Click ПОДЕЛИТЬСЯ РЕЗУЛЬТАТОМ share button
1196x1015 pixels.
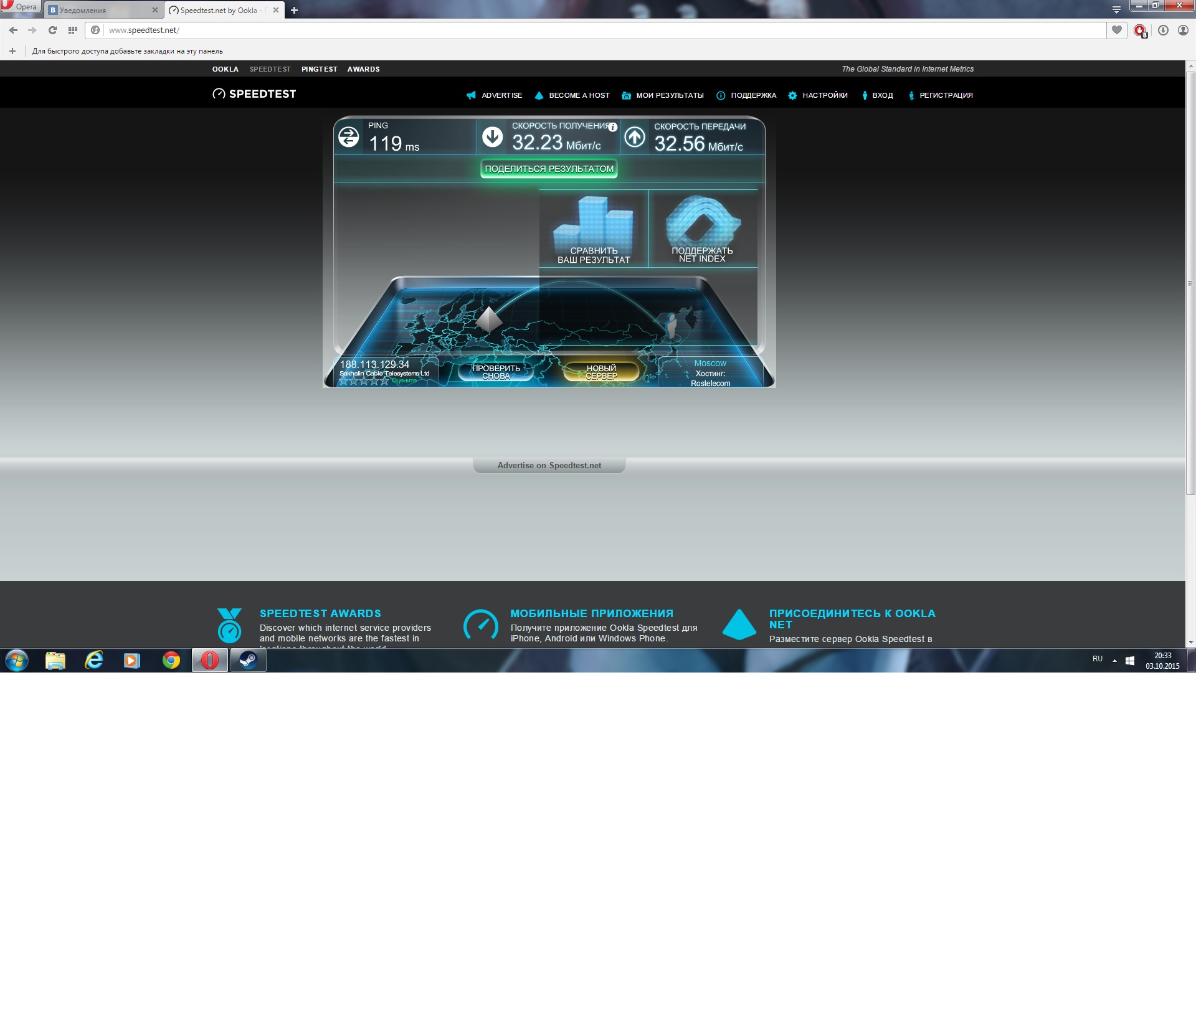549,169
